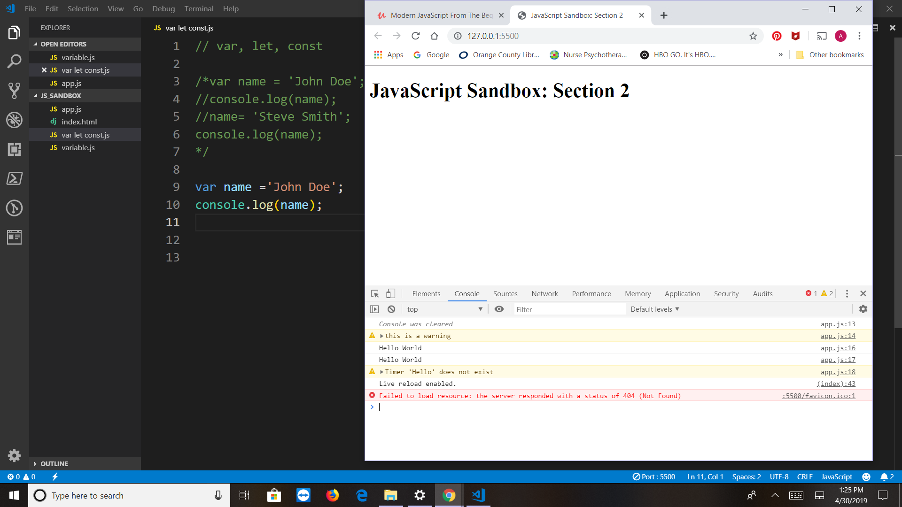Open the Default levels dropdown
Viewport: 902px width, 507px height.
click(654, 309)
